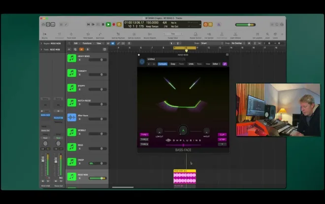Image resolution: width=325 pixels, height=204 pixels.
Task: Adjust the RESO WOB track volume slider
Action: click(97, 178)
